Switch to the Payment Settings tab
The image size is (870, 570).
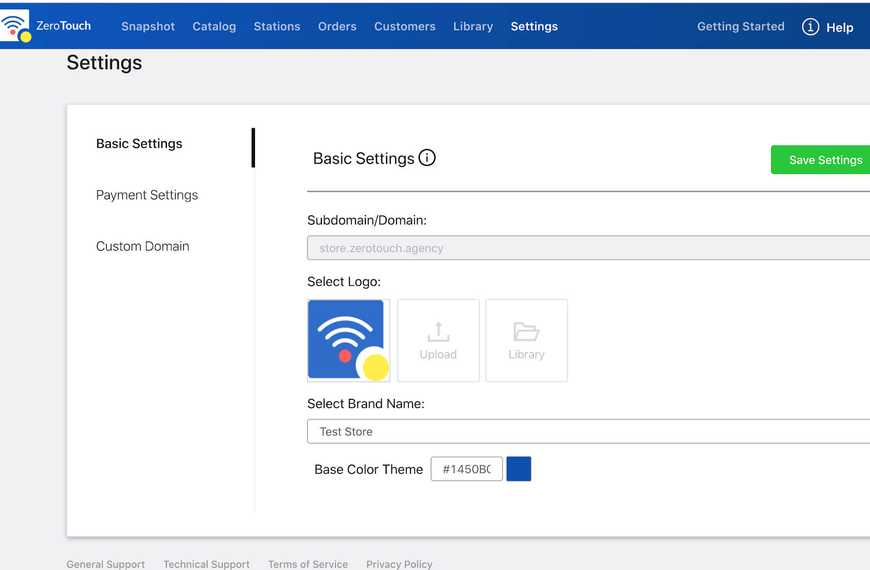click(147, 195)
